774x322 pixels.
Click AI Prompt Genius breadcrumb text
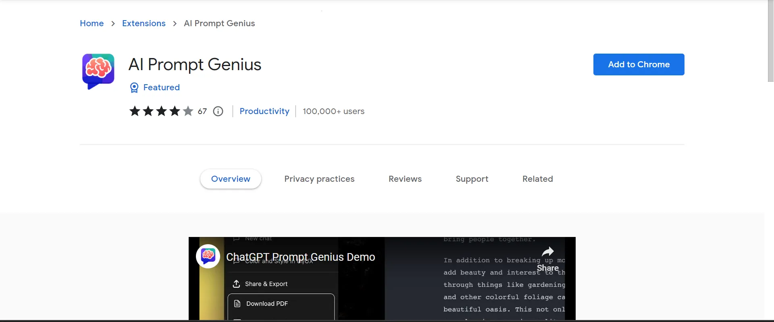click(x=219, y=23)
